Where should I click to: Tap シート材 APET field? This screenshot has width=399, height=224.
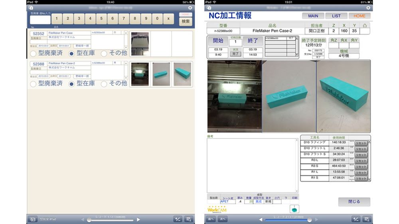coord(228,202)
